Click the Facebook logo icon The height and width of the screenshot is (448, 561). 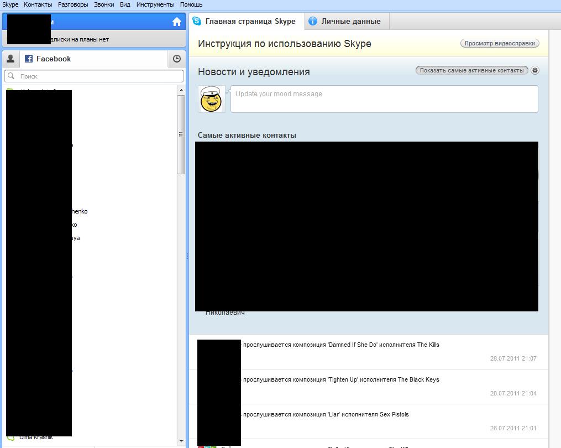(x=29, y=59)
